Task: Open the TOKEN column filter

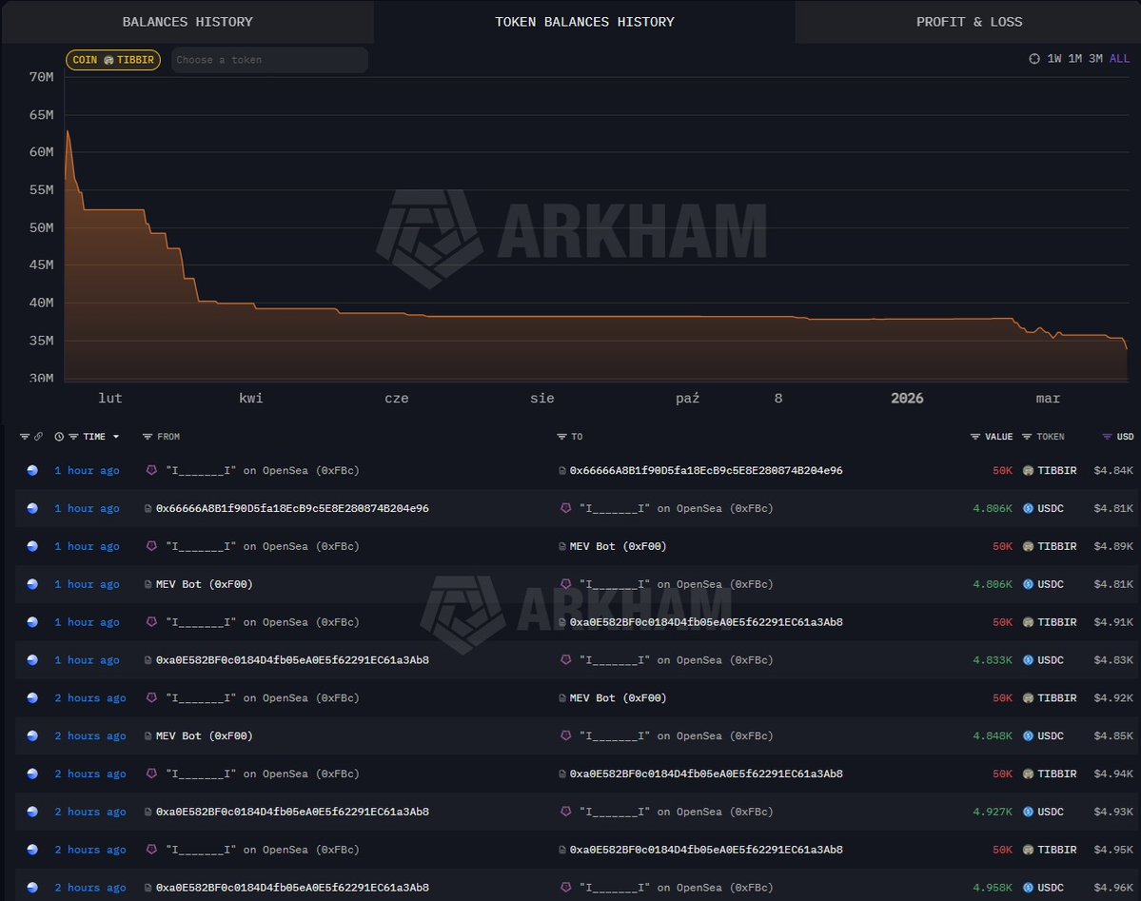Action: [x=1027, y=437]
